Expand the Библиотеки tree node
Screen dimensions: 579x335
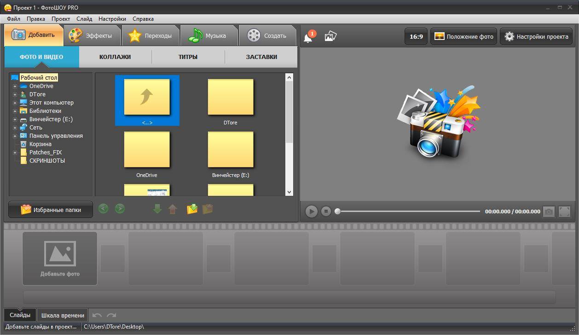click(15, 111)
